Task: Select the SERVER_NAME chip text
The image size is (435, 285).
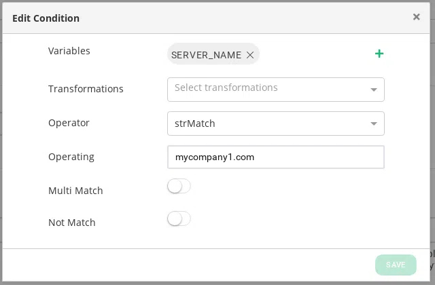Action: tap(206, 55)
